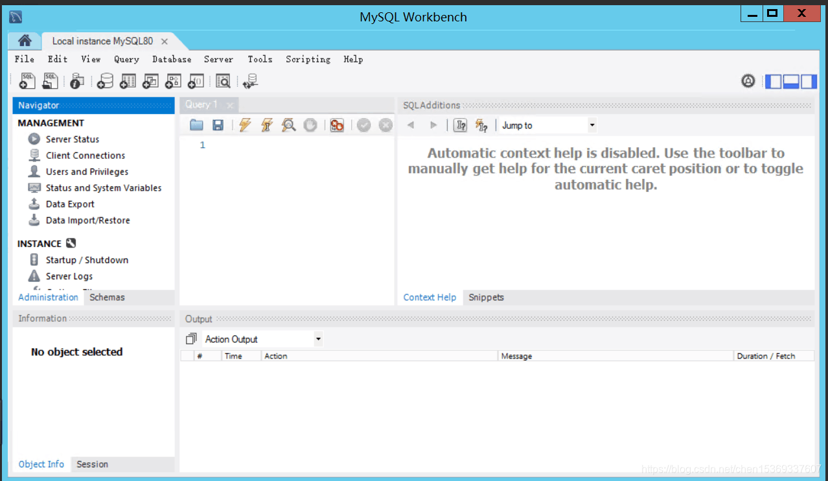Run Explain on the current statement icon
This screenshot has height=481, width=828.
tap(288, 125)
